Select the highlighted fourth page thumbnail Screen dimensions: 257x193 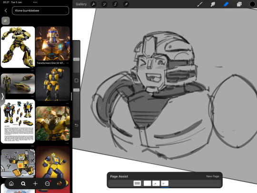[165, 183]
